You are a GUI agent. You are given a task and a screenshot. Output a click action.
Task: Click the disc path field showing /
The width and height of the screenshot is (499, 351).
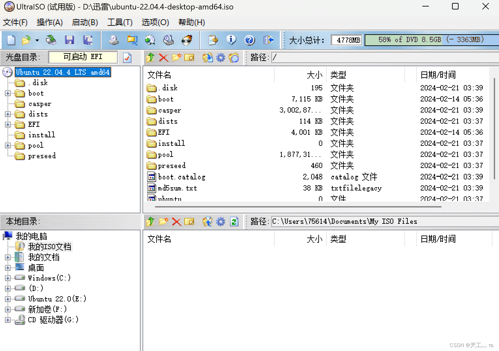385,58
